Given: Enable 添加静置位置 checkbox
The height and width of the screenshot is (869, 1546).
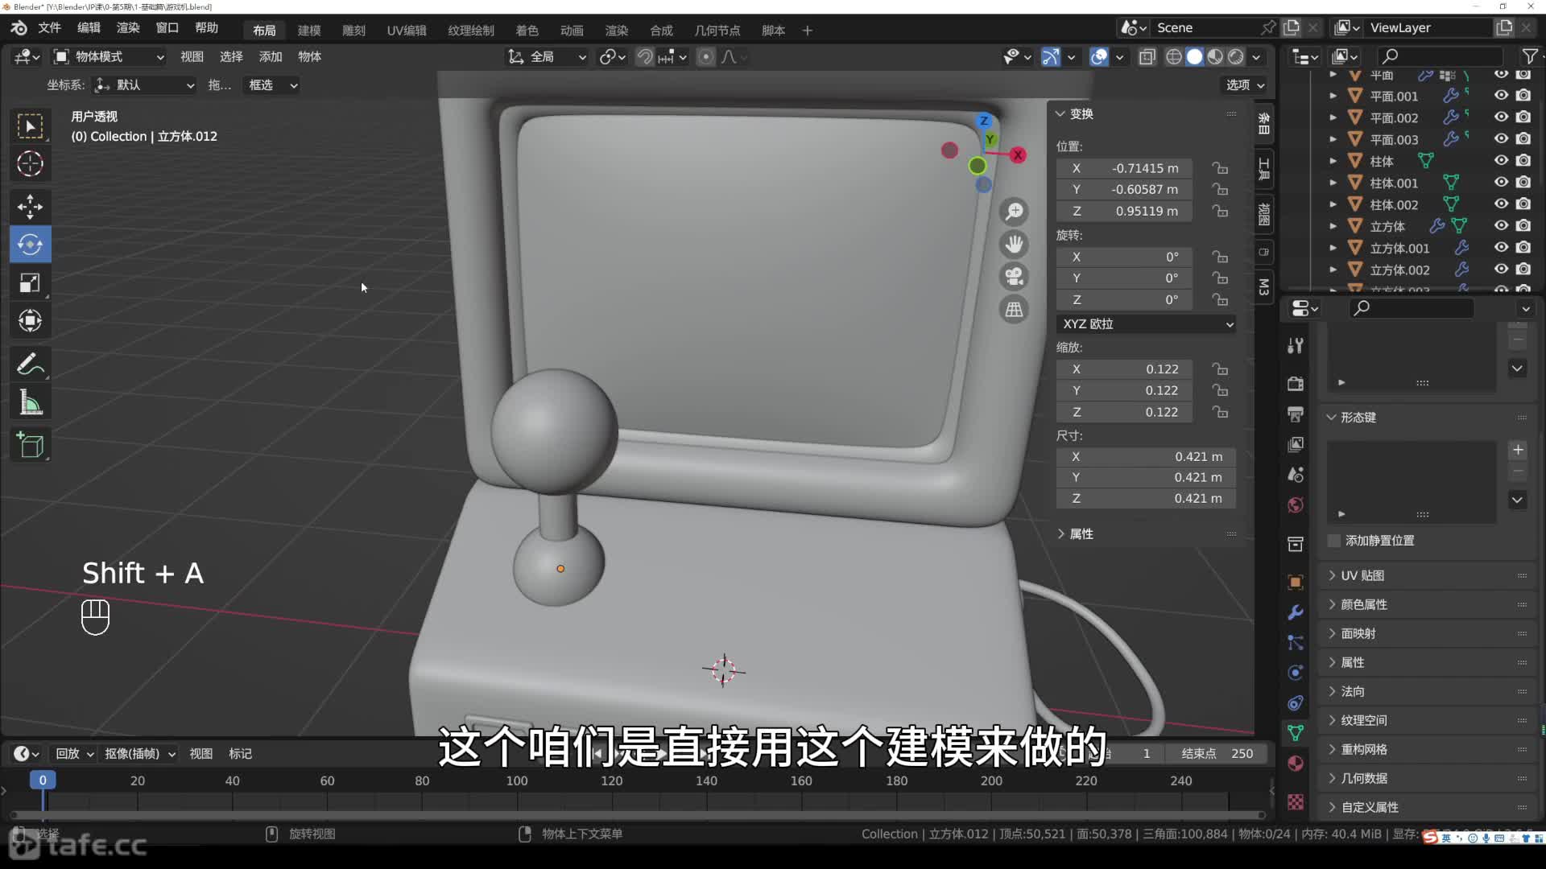Looking at the screenshot, I should click(x=1334, y=541).
